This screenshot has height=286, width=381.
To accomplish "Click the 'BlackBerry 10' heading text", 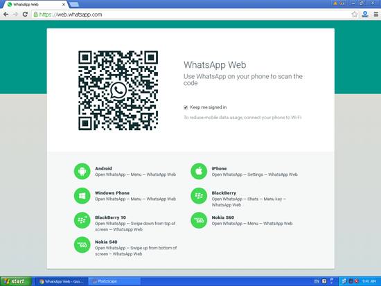I will click(111, 217).
